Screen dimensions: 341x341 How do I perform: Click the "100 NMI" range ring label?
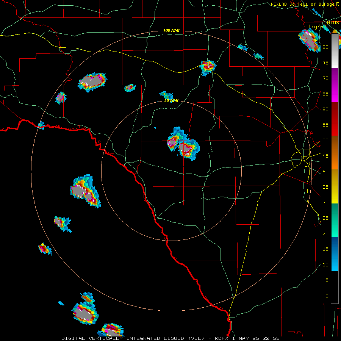pos(171,30)
